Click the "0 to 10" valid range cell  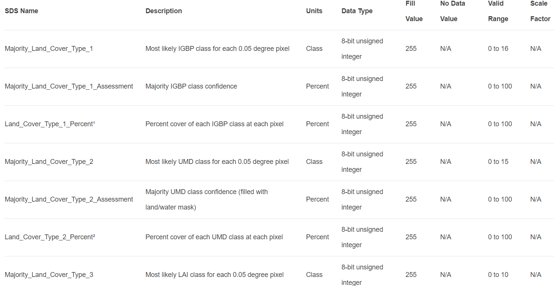(x=498, y=275)
